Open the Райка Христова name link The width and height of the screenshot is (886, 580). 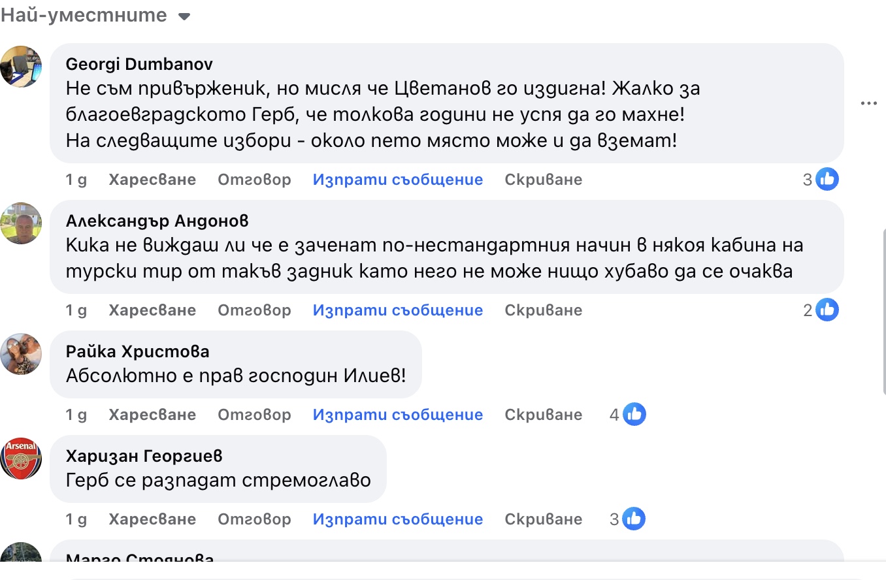click(137, 351)
